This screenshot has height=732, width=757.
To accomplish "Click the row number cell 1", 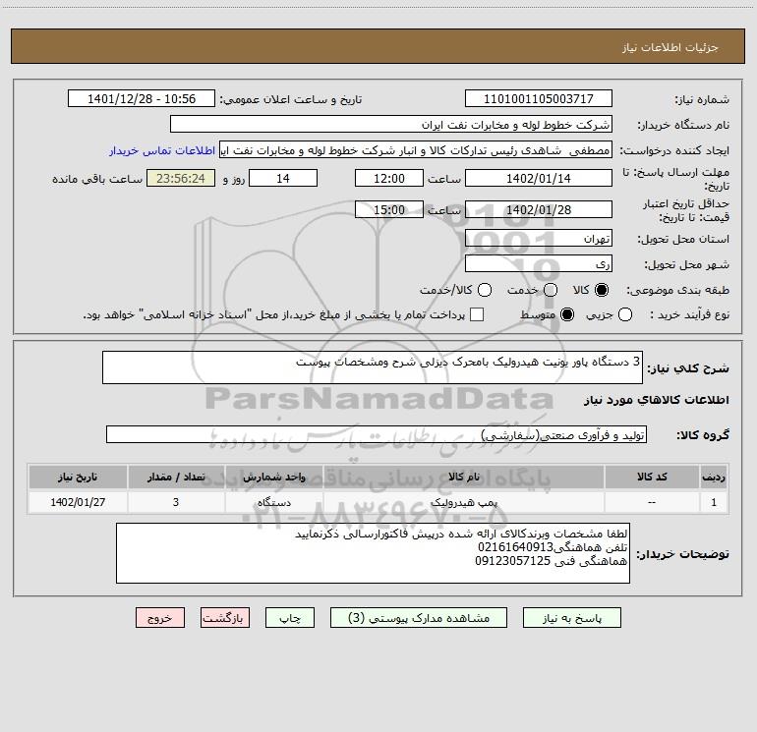I will [714, 502].
